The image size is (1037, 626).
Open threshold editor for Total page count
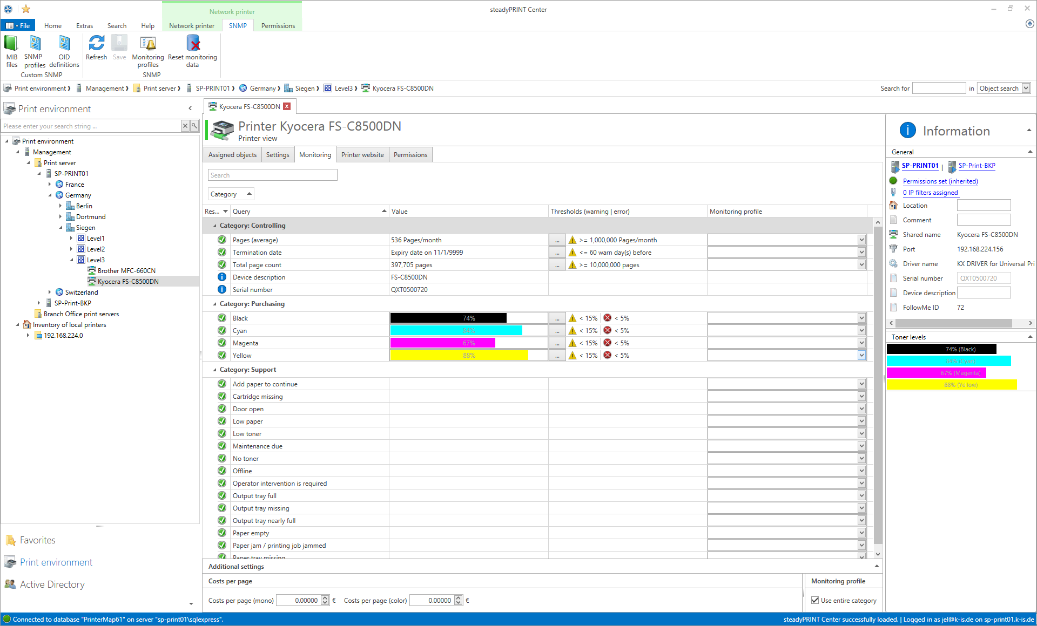point(557,265)
